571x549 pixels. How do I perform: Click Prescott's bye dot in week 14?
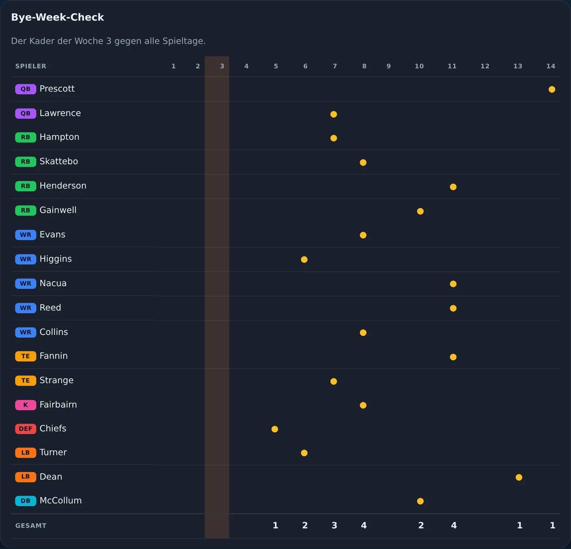click(552, 89)
